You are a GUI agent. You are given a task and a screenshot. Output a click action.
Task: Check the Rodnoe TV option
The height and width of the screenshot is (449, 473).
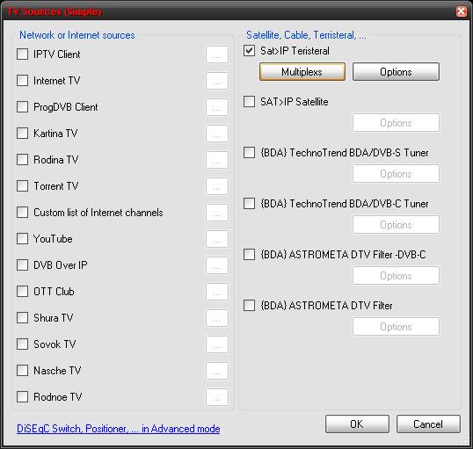pos(22,396)
